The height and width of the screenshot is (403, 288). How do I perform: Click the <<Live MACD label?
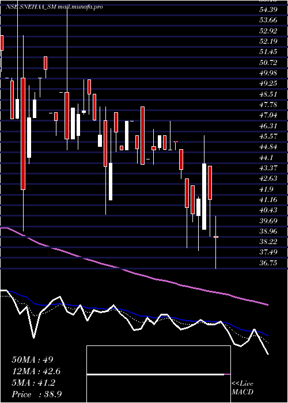(x=242, y=388)
